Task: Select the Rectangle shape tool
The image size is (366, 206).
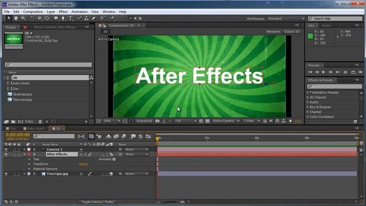Action: tap(56, 18)
